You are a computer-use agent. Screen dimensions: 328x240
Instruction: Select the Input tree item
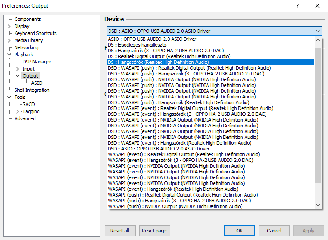28,69
